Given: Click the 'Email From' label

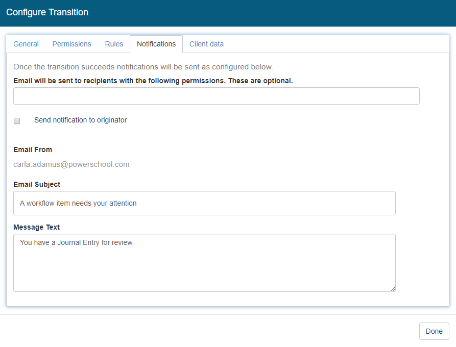Looking at the screenshot, I should [33, 150].
